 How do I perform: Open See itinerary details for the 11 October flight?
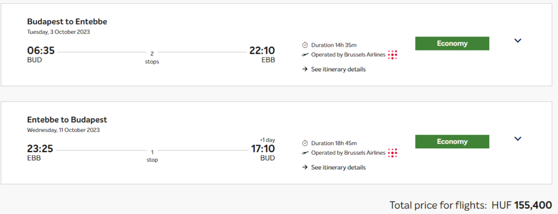[x=338, y=167]
